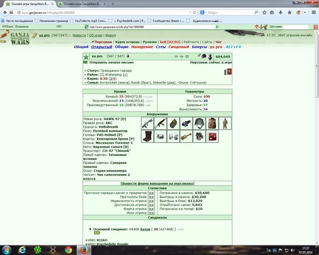Viewport: 319px width, 255px height.
Task: Click the CH-47 Chinook helicopter thumbnail
Action: pos(160,136)
